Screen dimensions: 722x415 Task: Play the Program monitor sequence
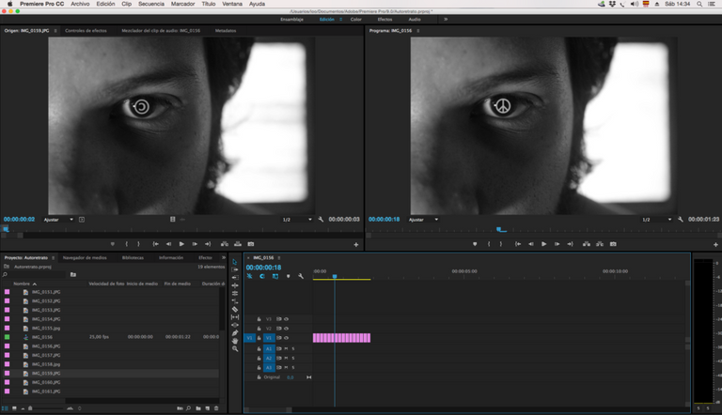click(543, 244)
